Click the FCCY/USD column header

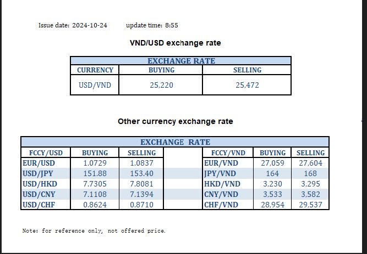click(45, 153)
